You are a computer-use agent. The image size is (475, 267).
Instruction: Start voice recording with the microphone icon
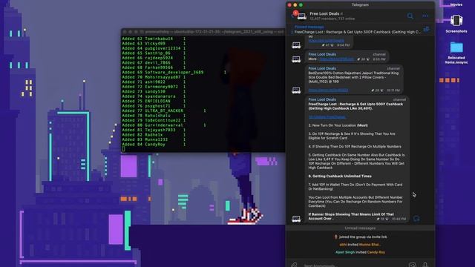click(x=425, y=265)
